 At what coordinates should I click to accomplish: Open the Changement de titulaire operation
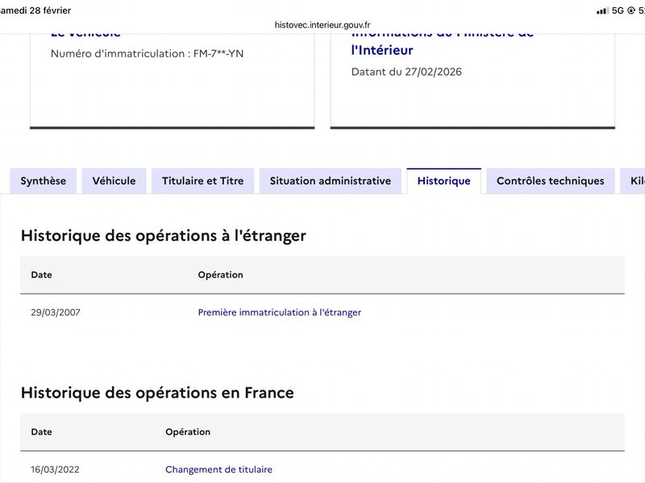point(218,469)
